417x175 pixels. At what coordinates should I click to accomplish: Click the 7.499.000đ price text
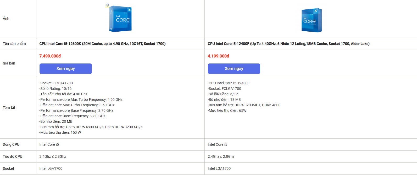(50, 56)
